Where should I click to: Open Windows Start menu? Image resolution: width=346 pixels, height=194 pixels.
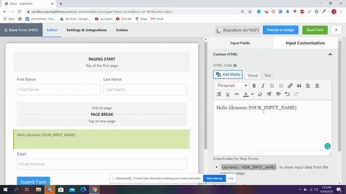coord(5,189)
